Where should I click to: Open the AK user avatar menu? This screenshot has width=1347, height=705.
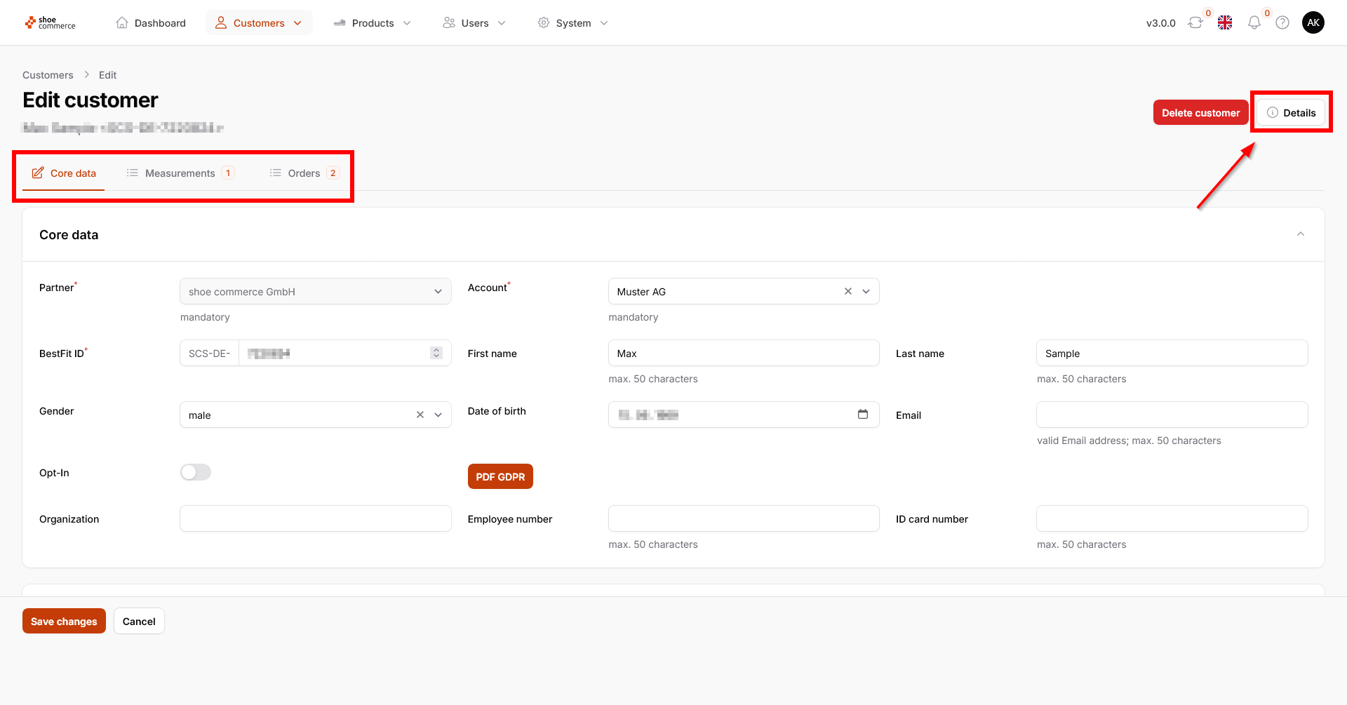[x=1313, y=23]
